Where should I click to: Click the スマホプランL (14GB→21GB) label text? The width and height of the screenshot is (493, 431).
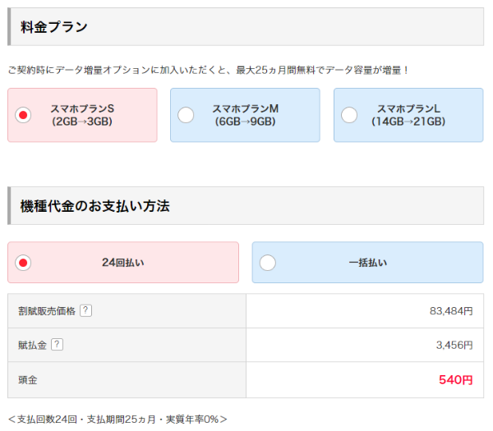(408, 115)
